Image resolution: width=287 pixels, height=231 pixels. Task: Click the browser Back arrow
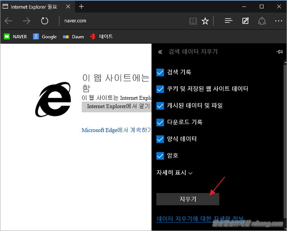[8, 21]
